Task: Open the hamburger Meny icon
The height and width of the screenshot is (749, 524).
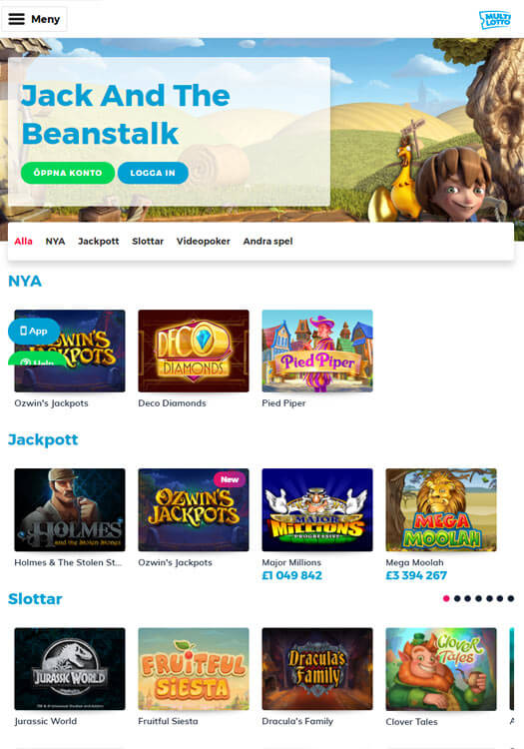Action: (x=17, y=19)
